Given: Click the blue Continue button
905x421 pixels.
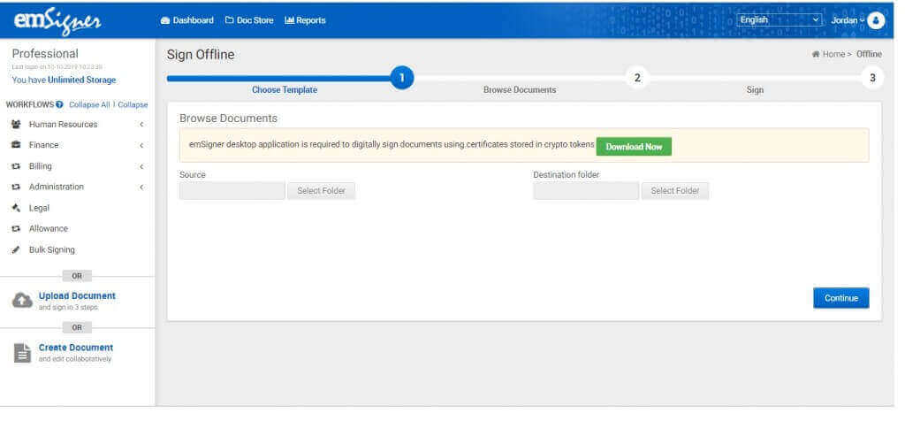Looking at the screenshot, I should tap(841, 298).
